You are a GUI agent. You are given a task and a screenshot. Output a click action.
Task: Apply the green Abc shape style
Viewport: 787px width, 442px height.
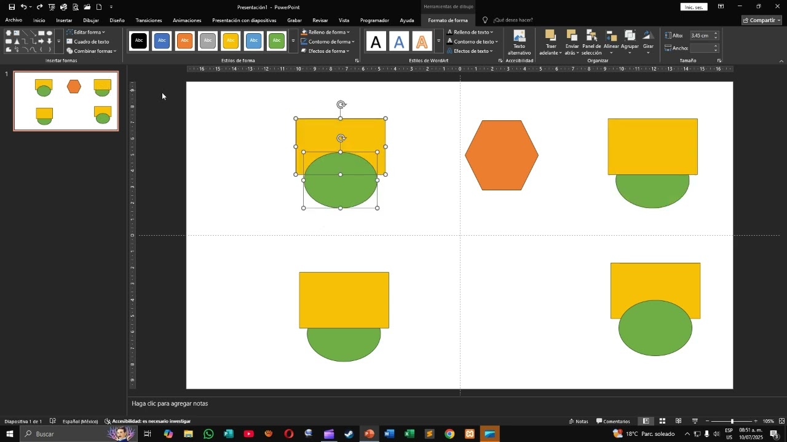277,41
